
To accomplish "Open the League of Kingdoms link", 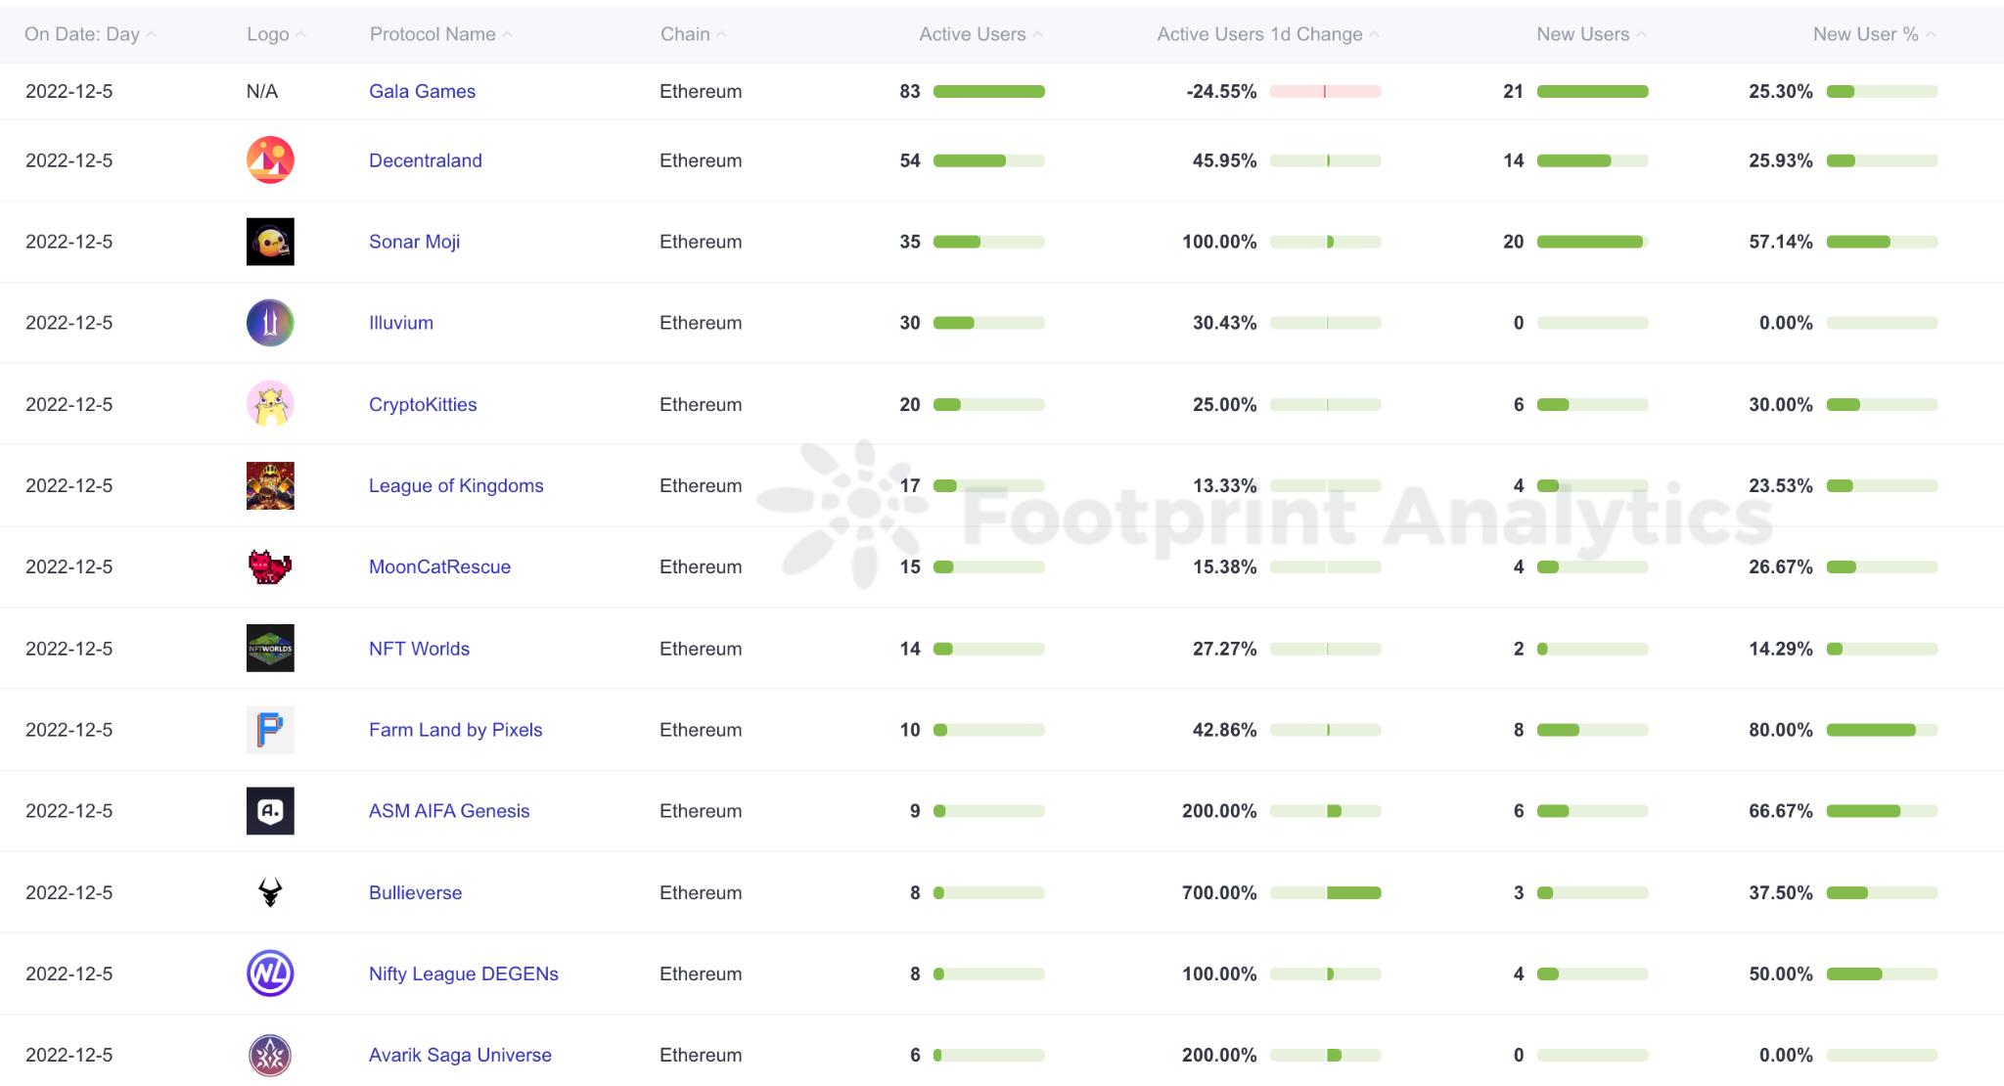I will [456, 486].
